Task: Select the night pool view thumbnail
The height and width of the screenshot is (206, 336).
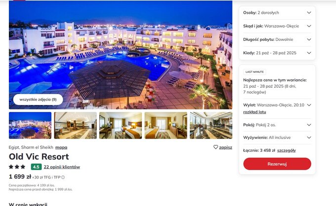Action: click(30, 126)
